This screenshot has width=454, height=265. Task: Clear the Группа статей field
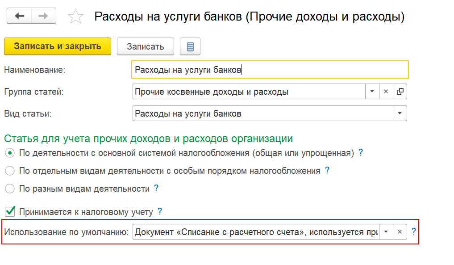(x=386, y=92)
